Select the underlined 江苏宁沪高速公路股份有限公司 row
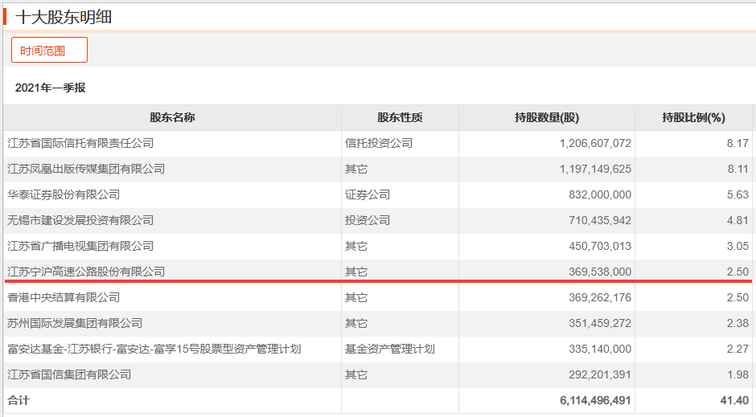 (x=86, y=272)
